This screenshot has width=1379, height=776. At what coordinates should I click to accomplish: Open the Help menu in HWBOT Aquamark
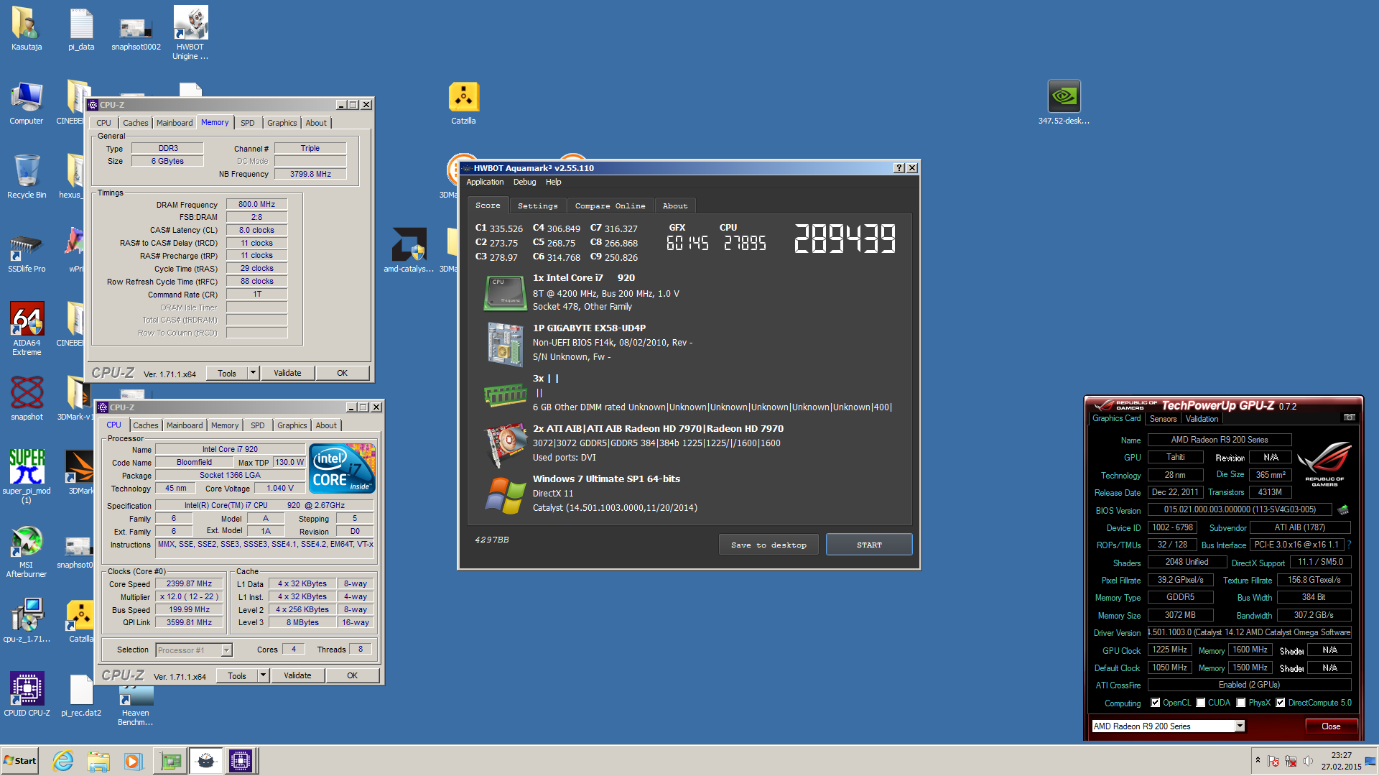click(x=553, y=183)
